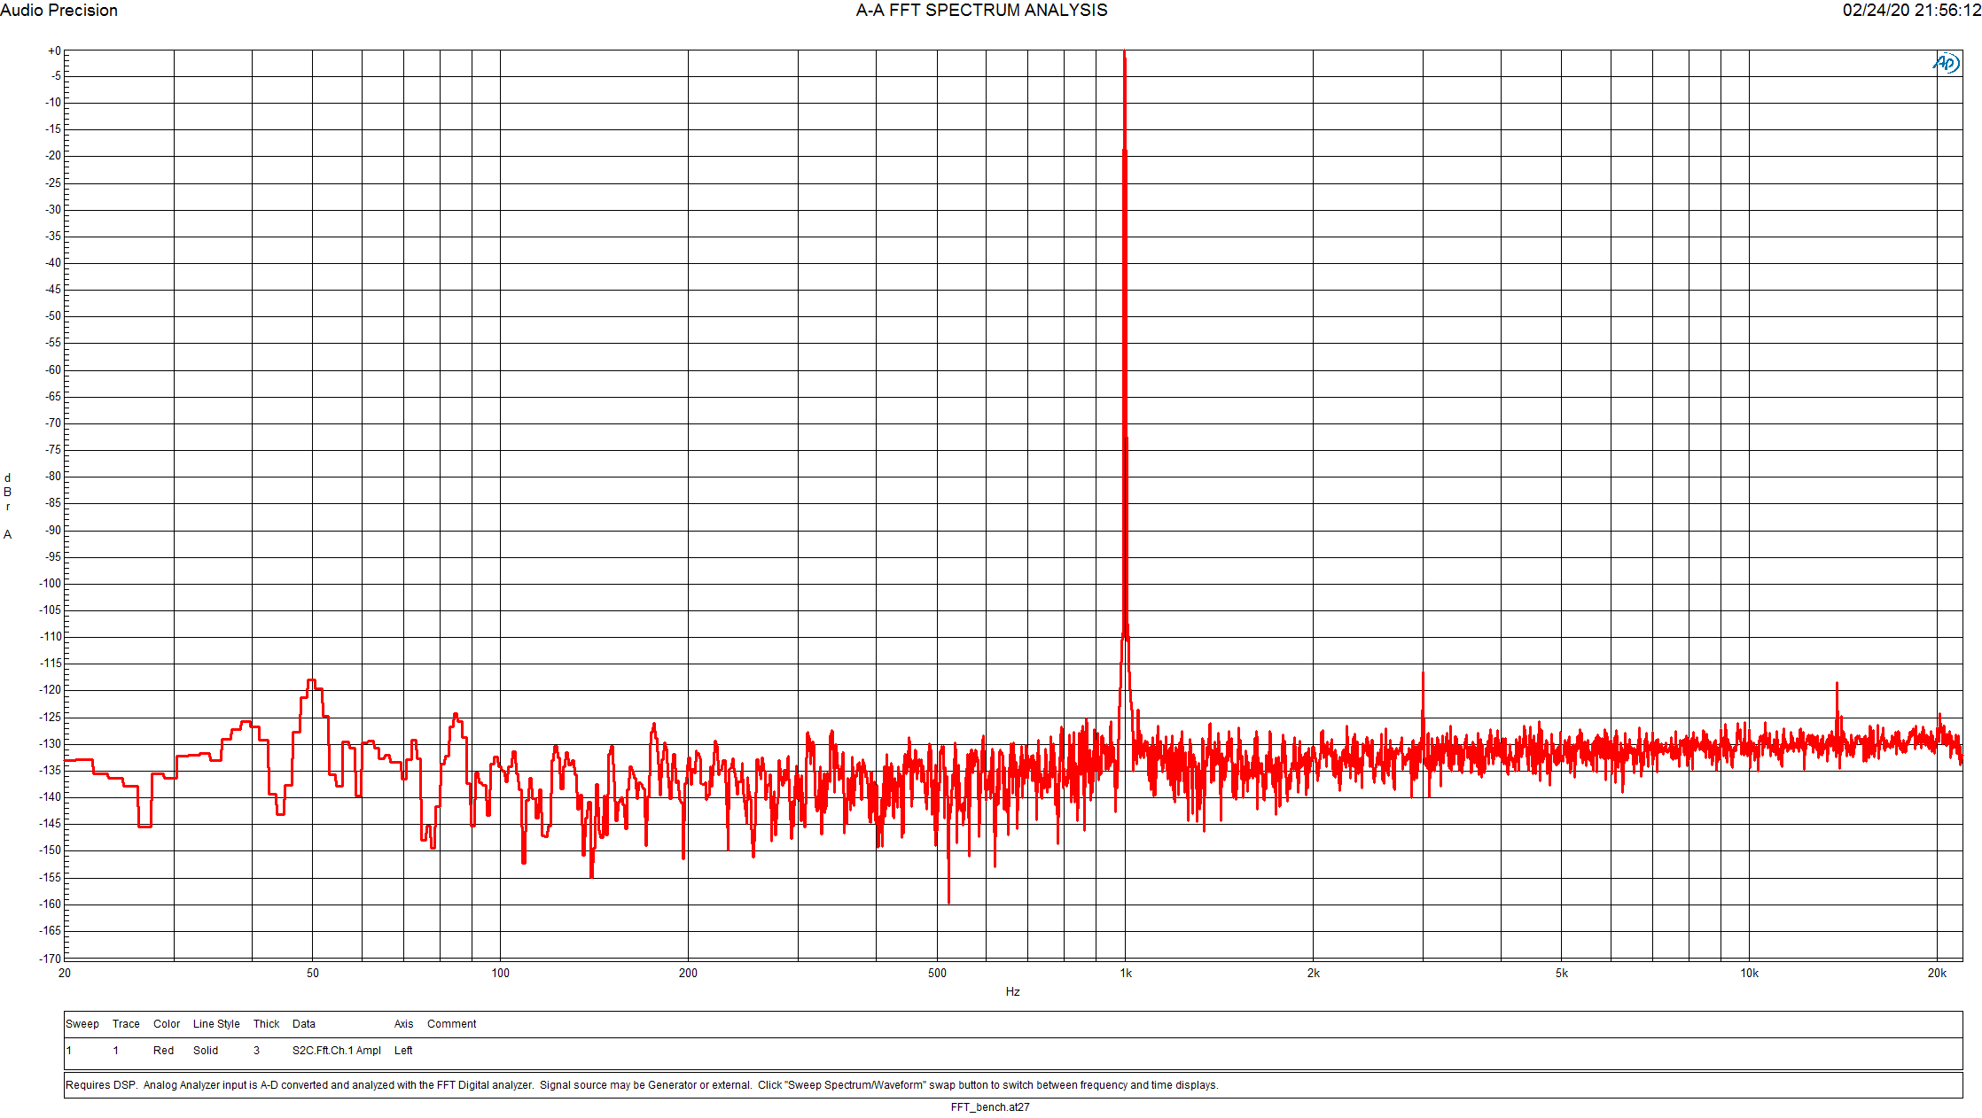Screen dimensions: 1982x1118
Task: Click the '20k' x-axis label
Action: [1937, 973]
